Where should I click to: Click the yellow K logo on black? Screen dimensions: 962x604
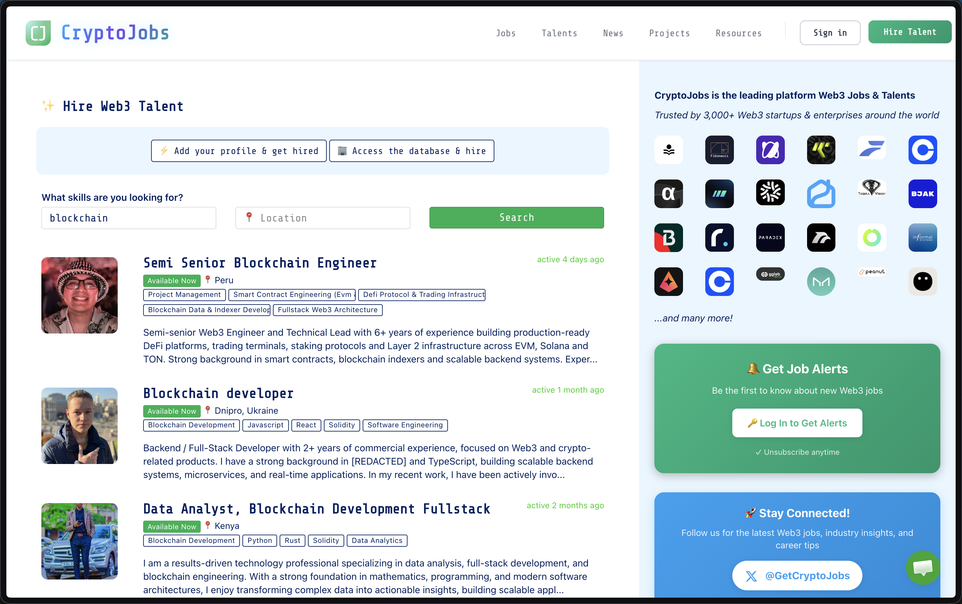tap(821, 150)
